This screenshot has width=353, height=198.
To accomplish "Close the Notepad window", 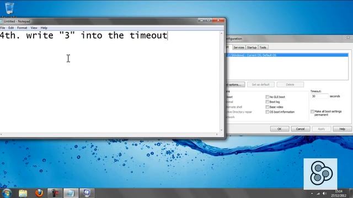I will [x=218, y=20].
